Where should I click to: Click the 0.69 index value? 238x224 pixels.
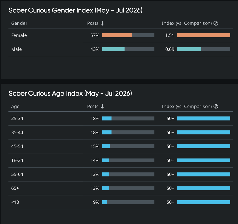coord(170,49)
